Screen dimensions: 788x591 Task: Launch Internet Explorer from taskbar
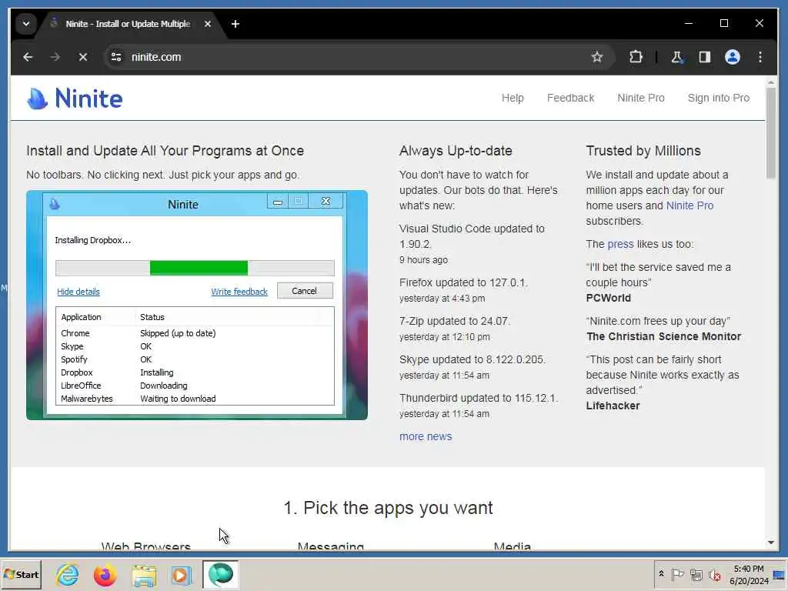click(x=68, y=574)
